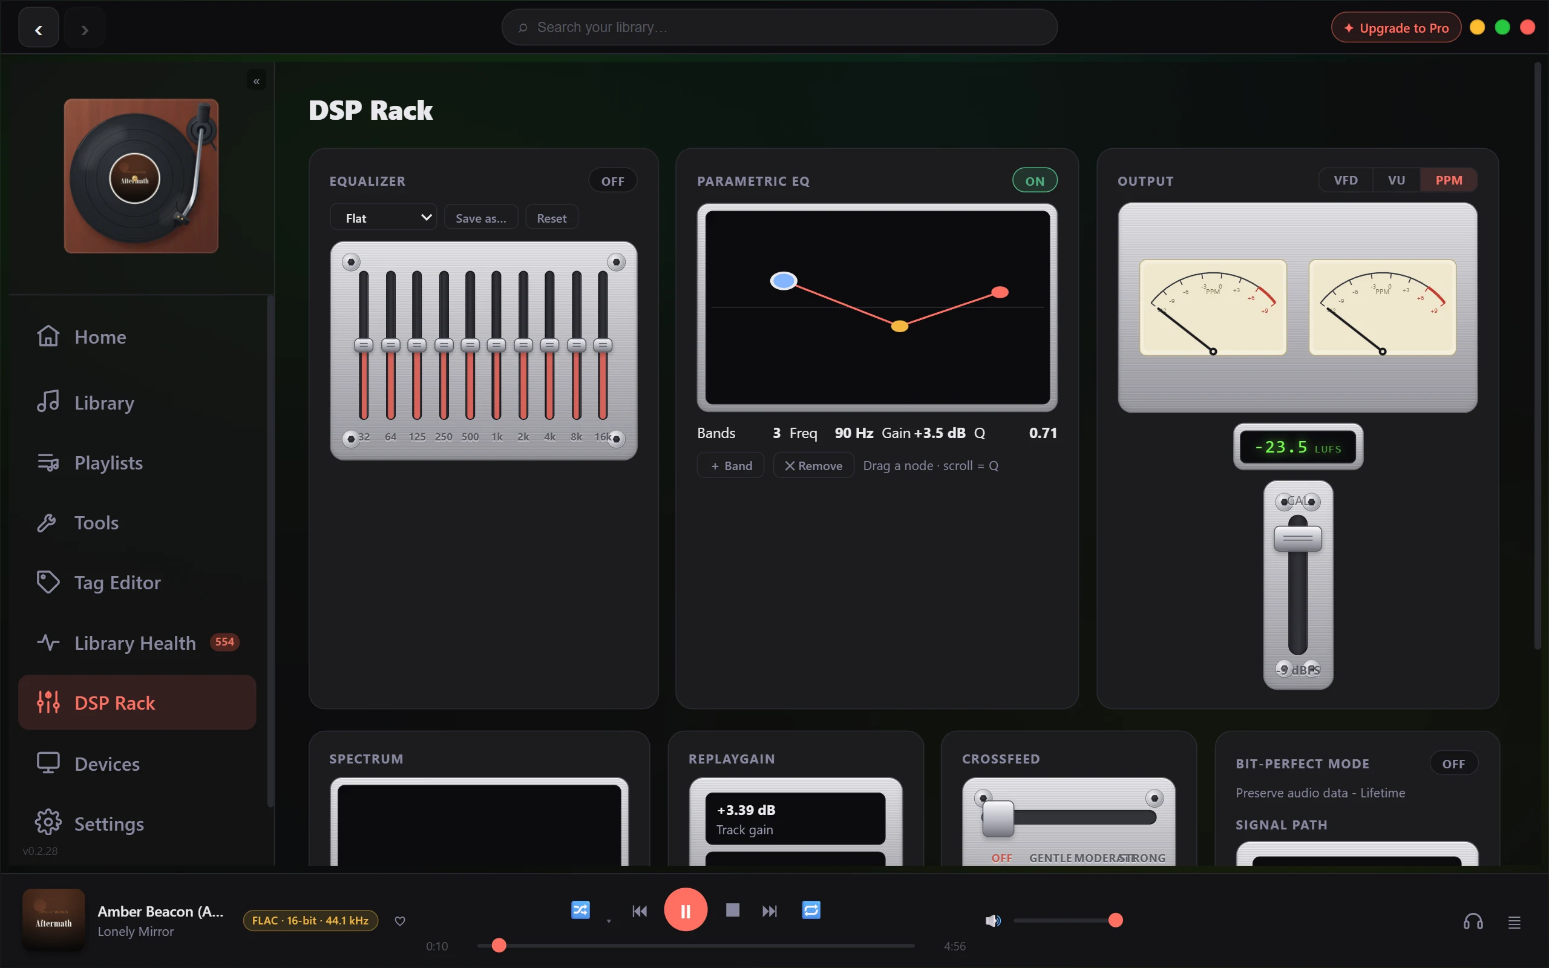Click the equalizer Reset button
Image resolution: width=1549 pixels, height=968 pixels.
tap(551, 218)
